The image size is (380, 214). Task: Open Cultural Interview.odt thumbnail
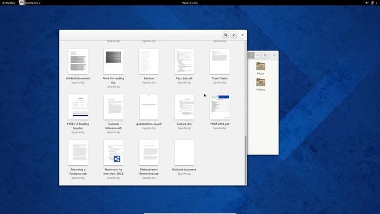[x=113, y=107]
